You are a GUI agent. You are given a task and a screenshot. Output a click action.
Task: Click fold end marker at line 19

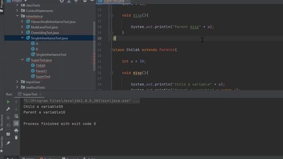pyautogui.click(x=112, y=33)
